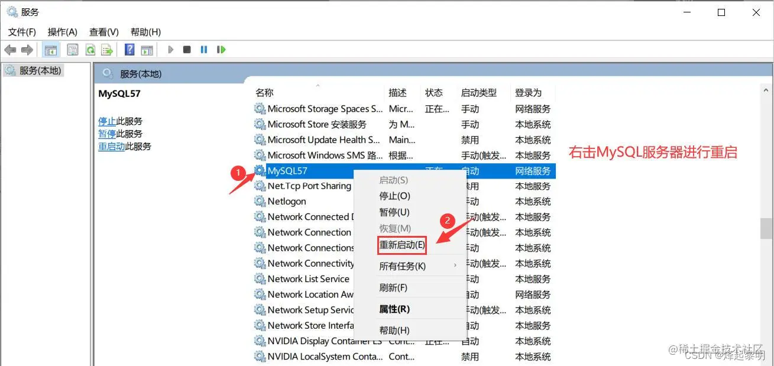
Task: Click gear icon of Network Store Interface row
Action: (260, 325)
